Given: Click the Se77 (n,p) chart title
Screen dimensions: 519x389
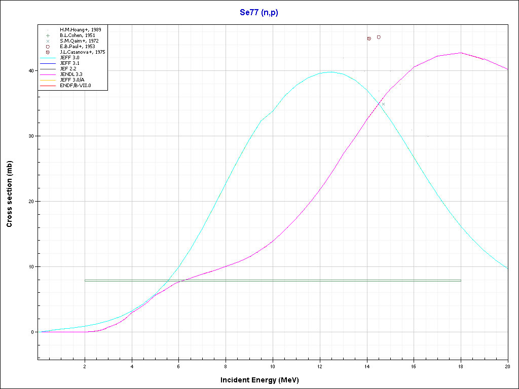Looking at the screenshot, I should click(x=259, y=13).
